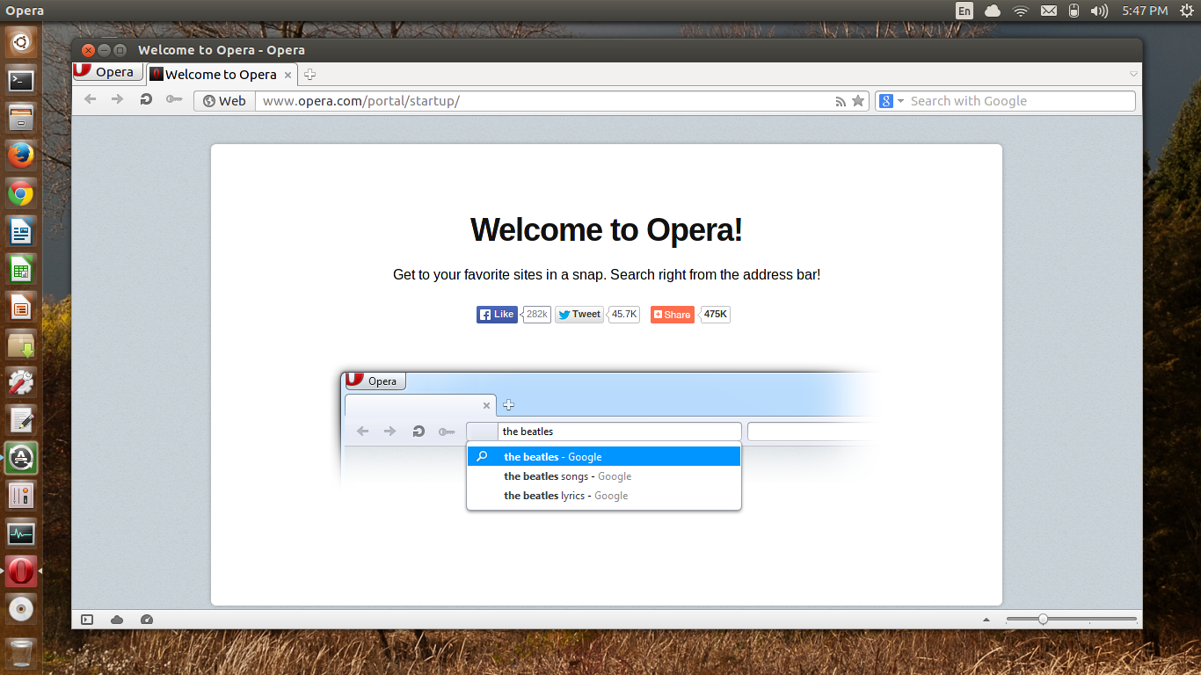Open the En keyboard layout indicator

(x=964, y=11)
